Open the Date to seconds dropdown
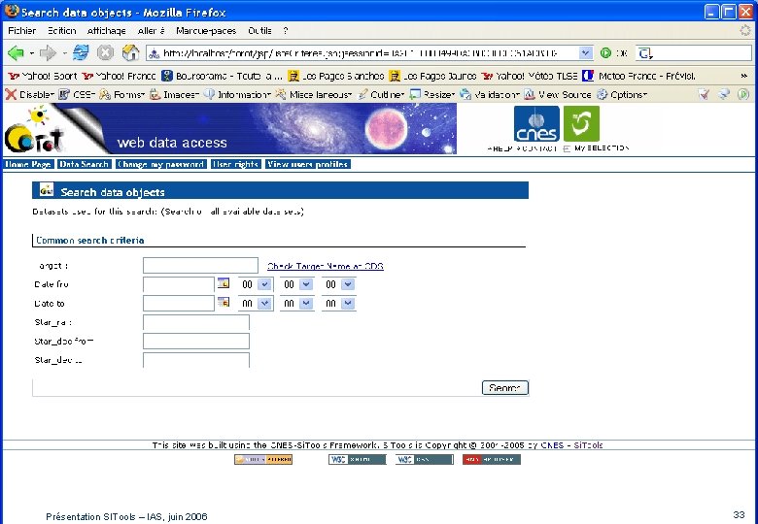 pyautogui.click(x=348, y=303)
